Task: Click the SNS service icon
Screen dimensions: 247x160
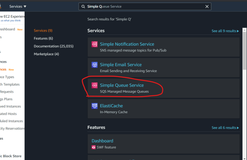Action: pyautogui.click(x=95, y=44)
